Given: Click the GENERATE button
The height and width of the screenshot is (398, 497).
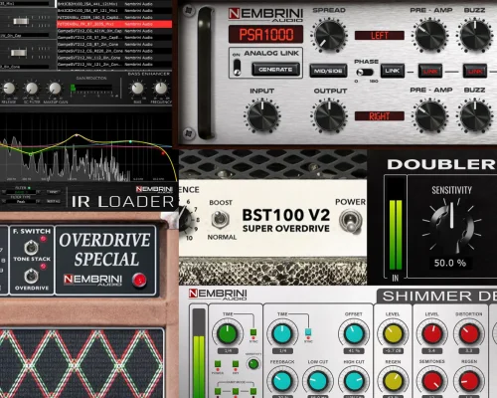Looking at the screenshot, I should click(275, 70).
